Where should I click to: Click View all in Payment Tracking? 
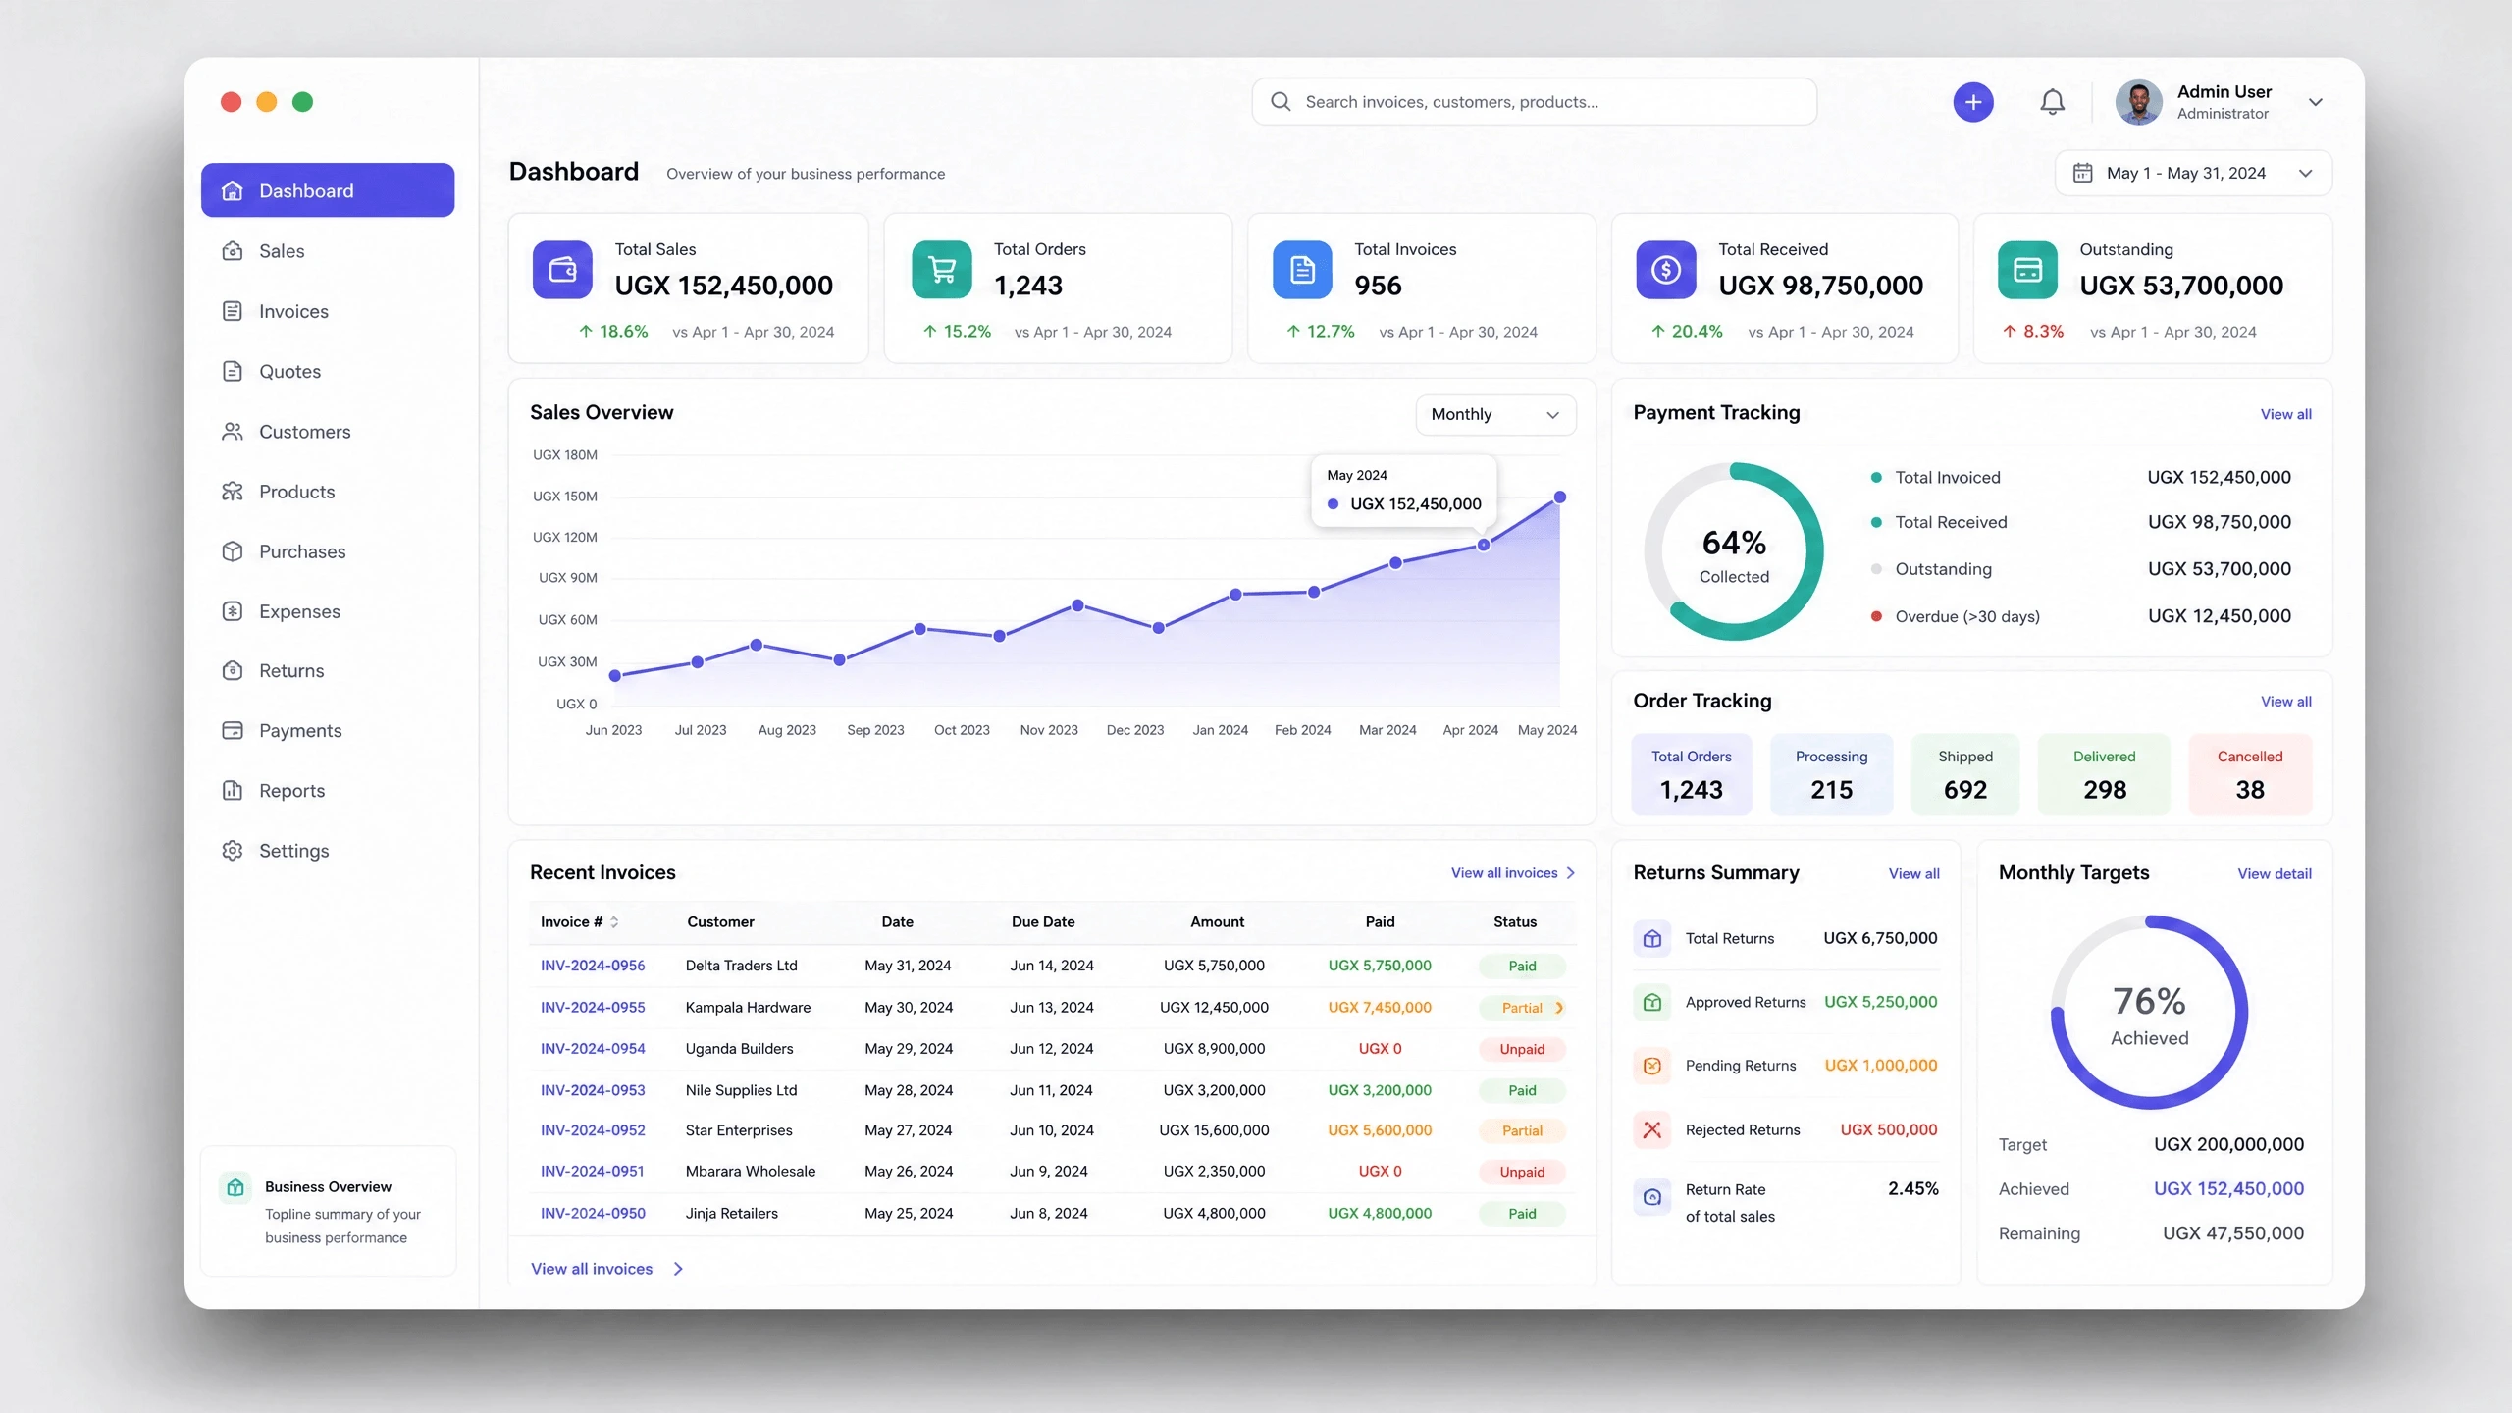tap(2285, 414)
